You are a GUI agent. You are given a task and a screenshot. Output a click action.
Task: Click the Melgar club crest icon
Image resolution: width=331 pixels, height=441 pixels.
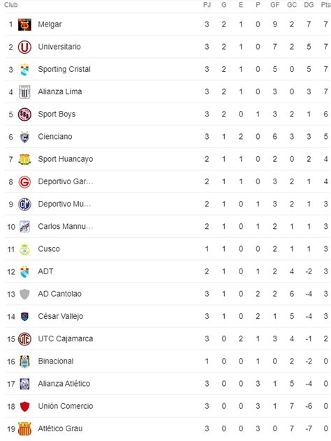(24, 24)
